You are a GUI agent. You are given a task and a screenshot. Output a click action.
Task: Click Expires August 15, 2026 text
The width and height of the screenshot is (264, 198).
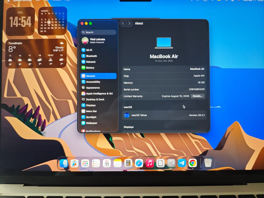coord(175,96)
